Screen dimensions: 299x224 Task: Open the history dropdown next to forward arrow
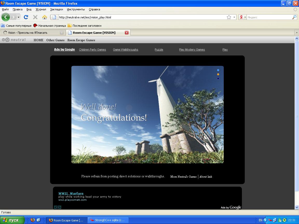[x=18, y=17]
